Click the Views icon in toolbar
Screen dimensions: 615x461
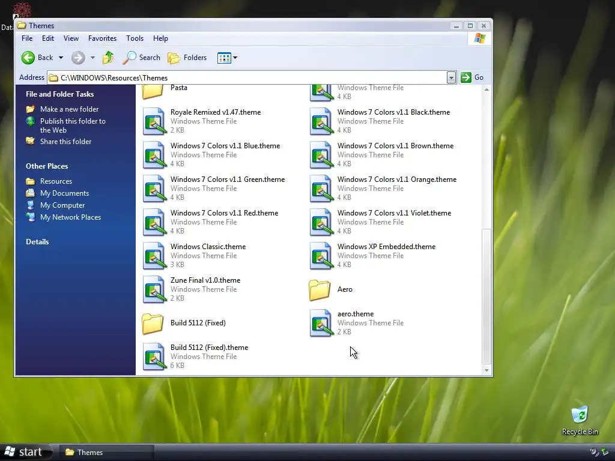[224, 58]
